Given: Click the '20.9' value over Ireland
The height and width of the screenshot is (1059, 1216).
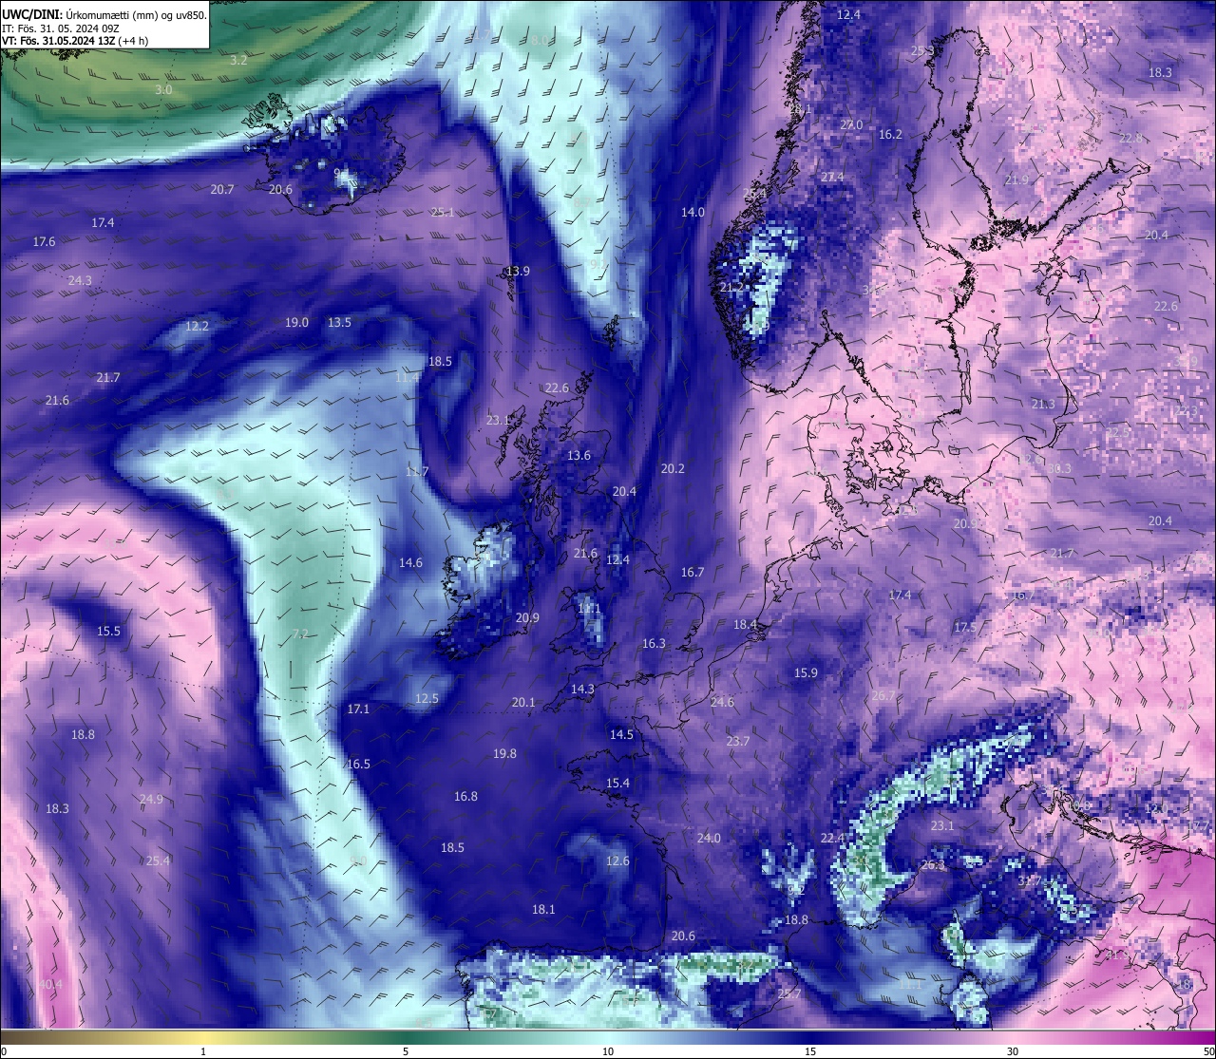Looking at the screenshot, I should [x=527, y=618].
